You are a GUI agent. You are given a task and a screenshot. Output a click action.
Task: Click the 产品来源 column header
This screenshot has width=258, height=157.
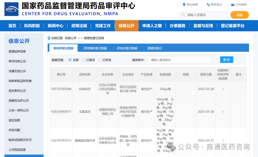point(147,75)
